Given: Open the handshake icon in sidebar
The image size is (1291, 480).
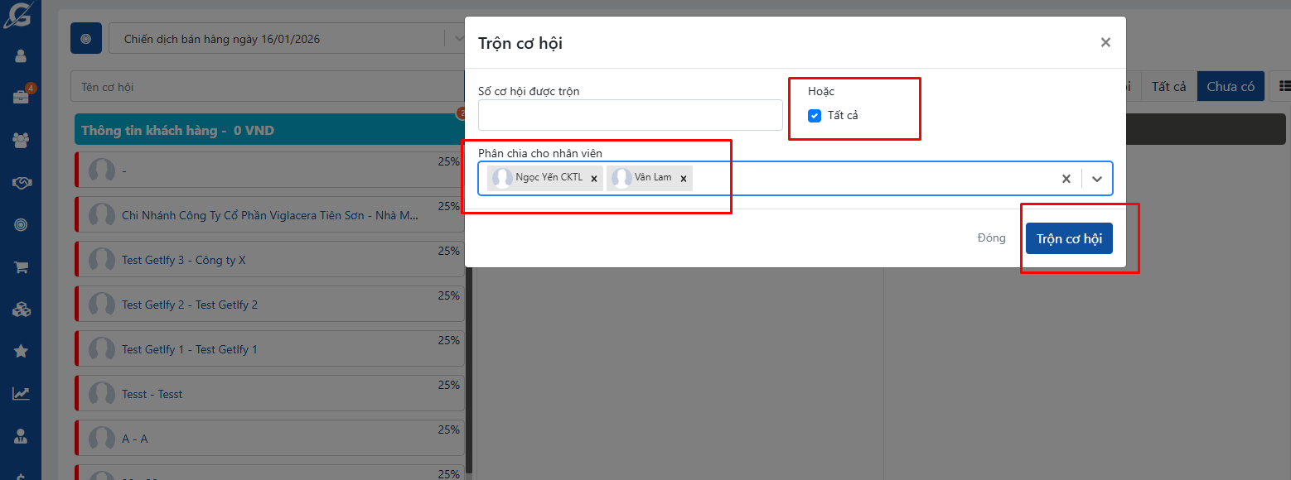Looking at the screenshot, I should coord(21,182).
